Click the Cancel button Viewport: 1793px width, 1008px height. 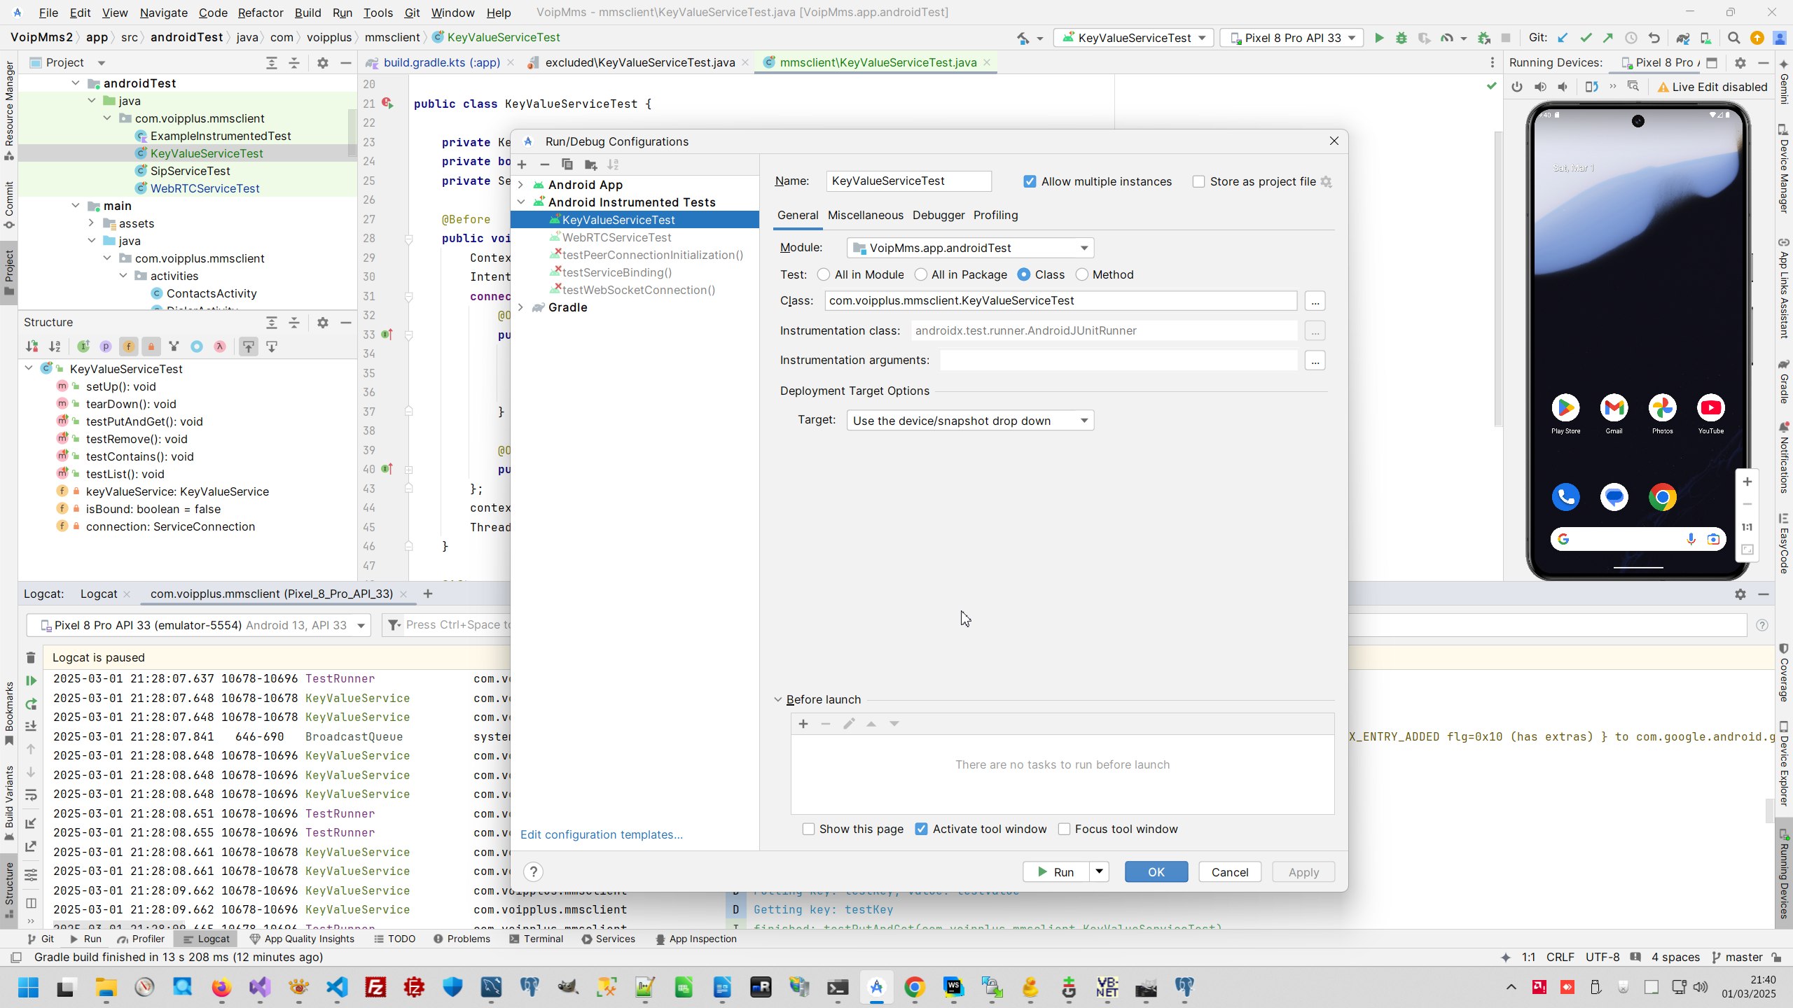[x=1229, y=872]
